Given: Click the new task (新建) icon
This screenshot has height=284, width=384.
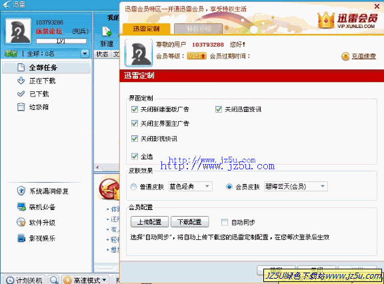Looking at the screenshot, I should tap(107, 31).
